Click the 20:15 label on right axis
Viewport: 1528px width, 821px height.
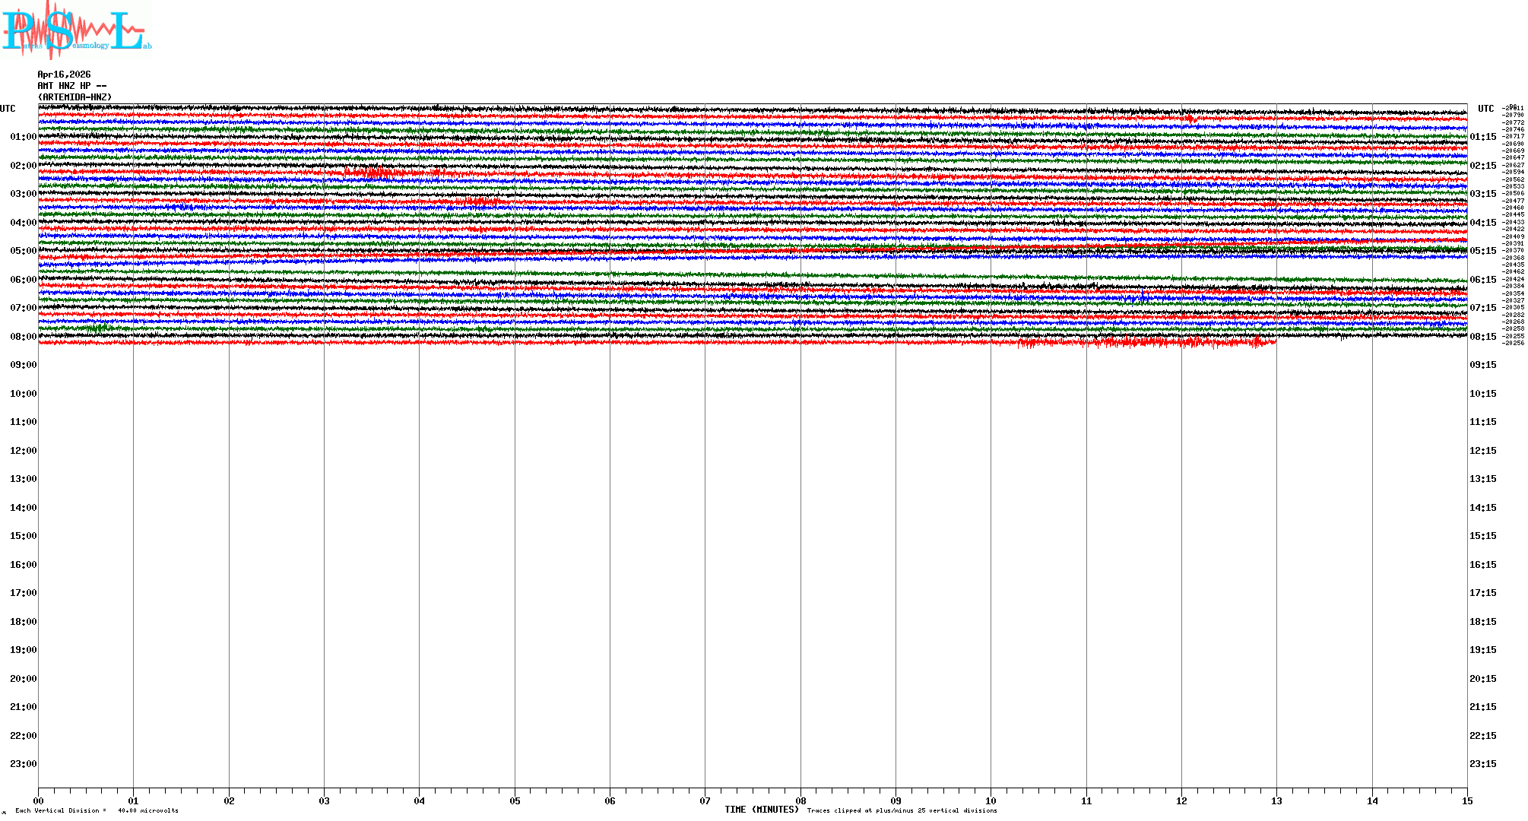pyautogui.click(x=1482, y=679)
